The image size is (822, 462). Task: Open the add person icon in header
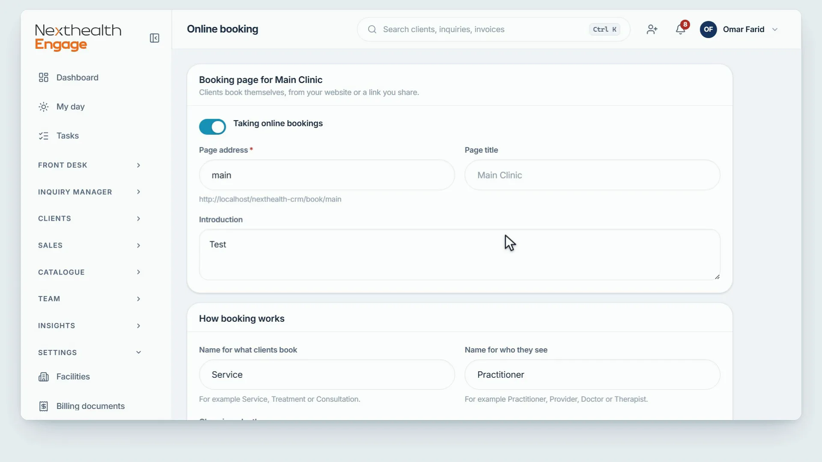pos(652,30)
